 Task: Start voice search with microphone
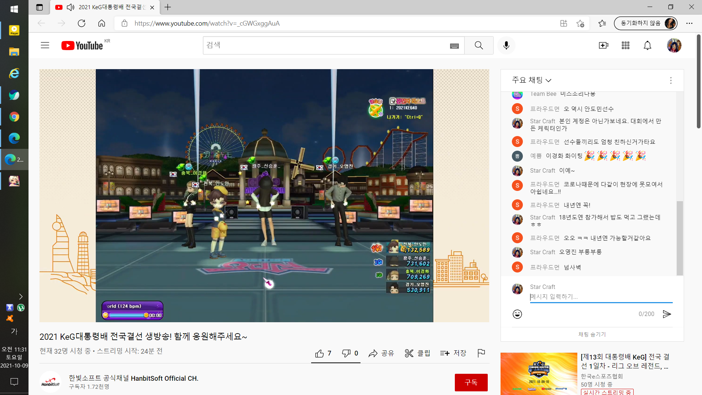506,45
